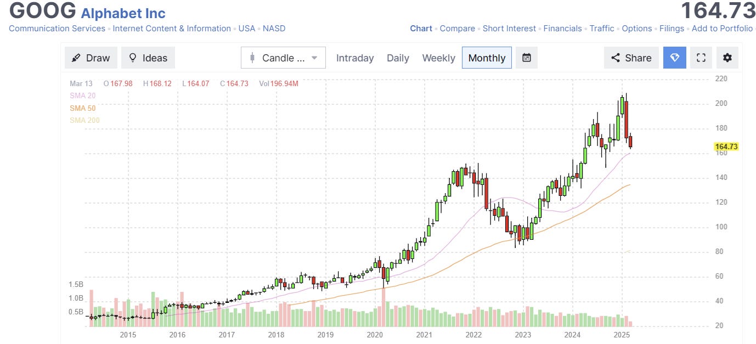This screenshot has width=756, height=344.
Task: Open the Traffic page
Action: click(602, 29)
